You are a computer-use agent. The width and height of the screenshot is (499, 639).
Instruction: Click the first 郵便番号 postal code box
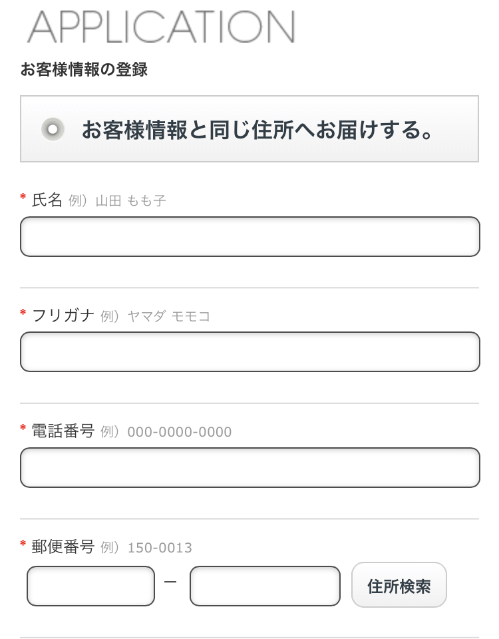[x=91, y=586]
